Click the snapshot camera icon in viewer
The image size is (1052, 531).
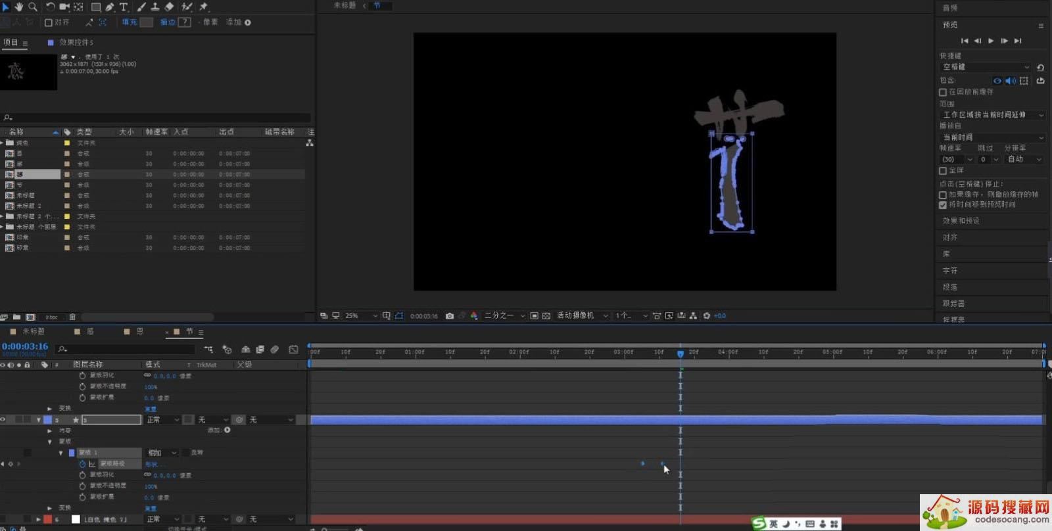click(x=450, y=316)
